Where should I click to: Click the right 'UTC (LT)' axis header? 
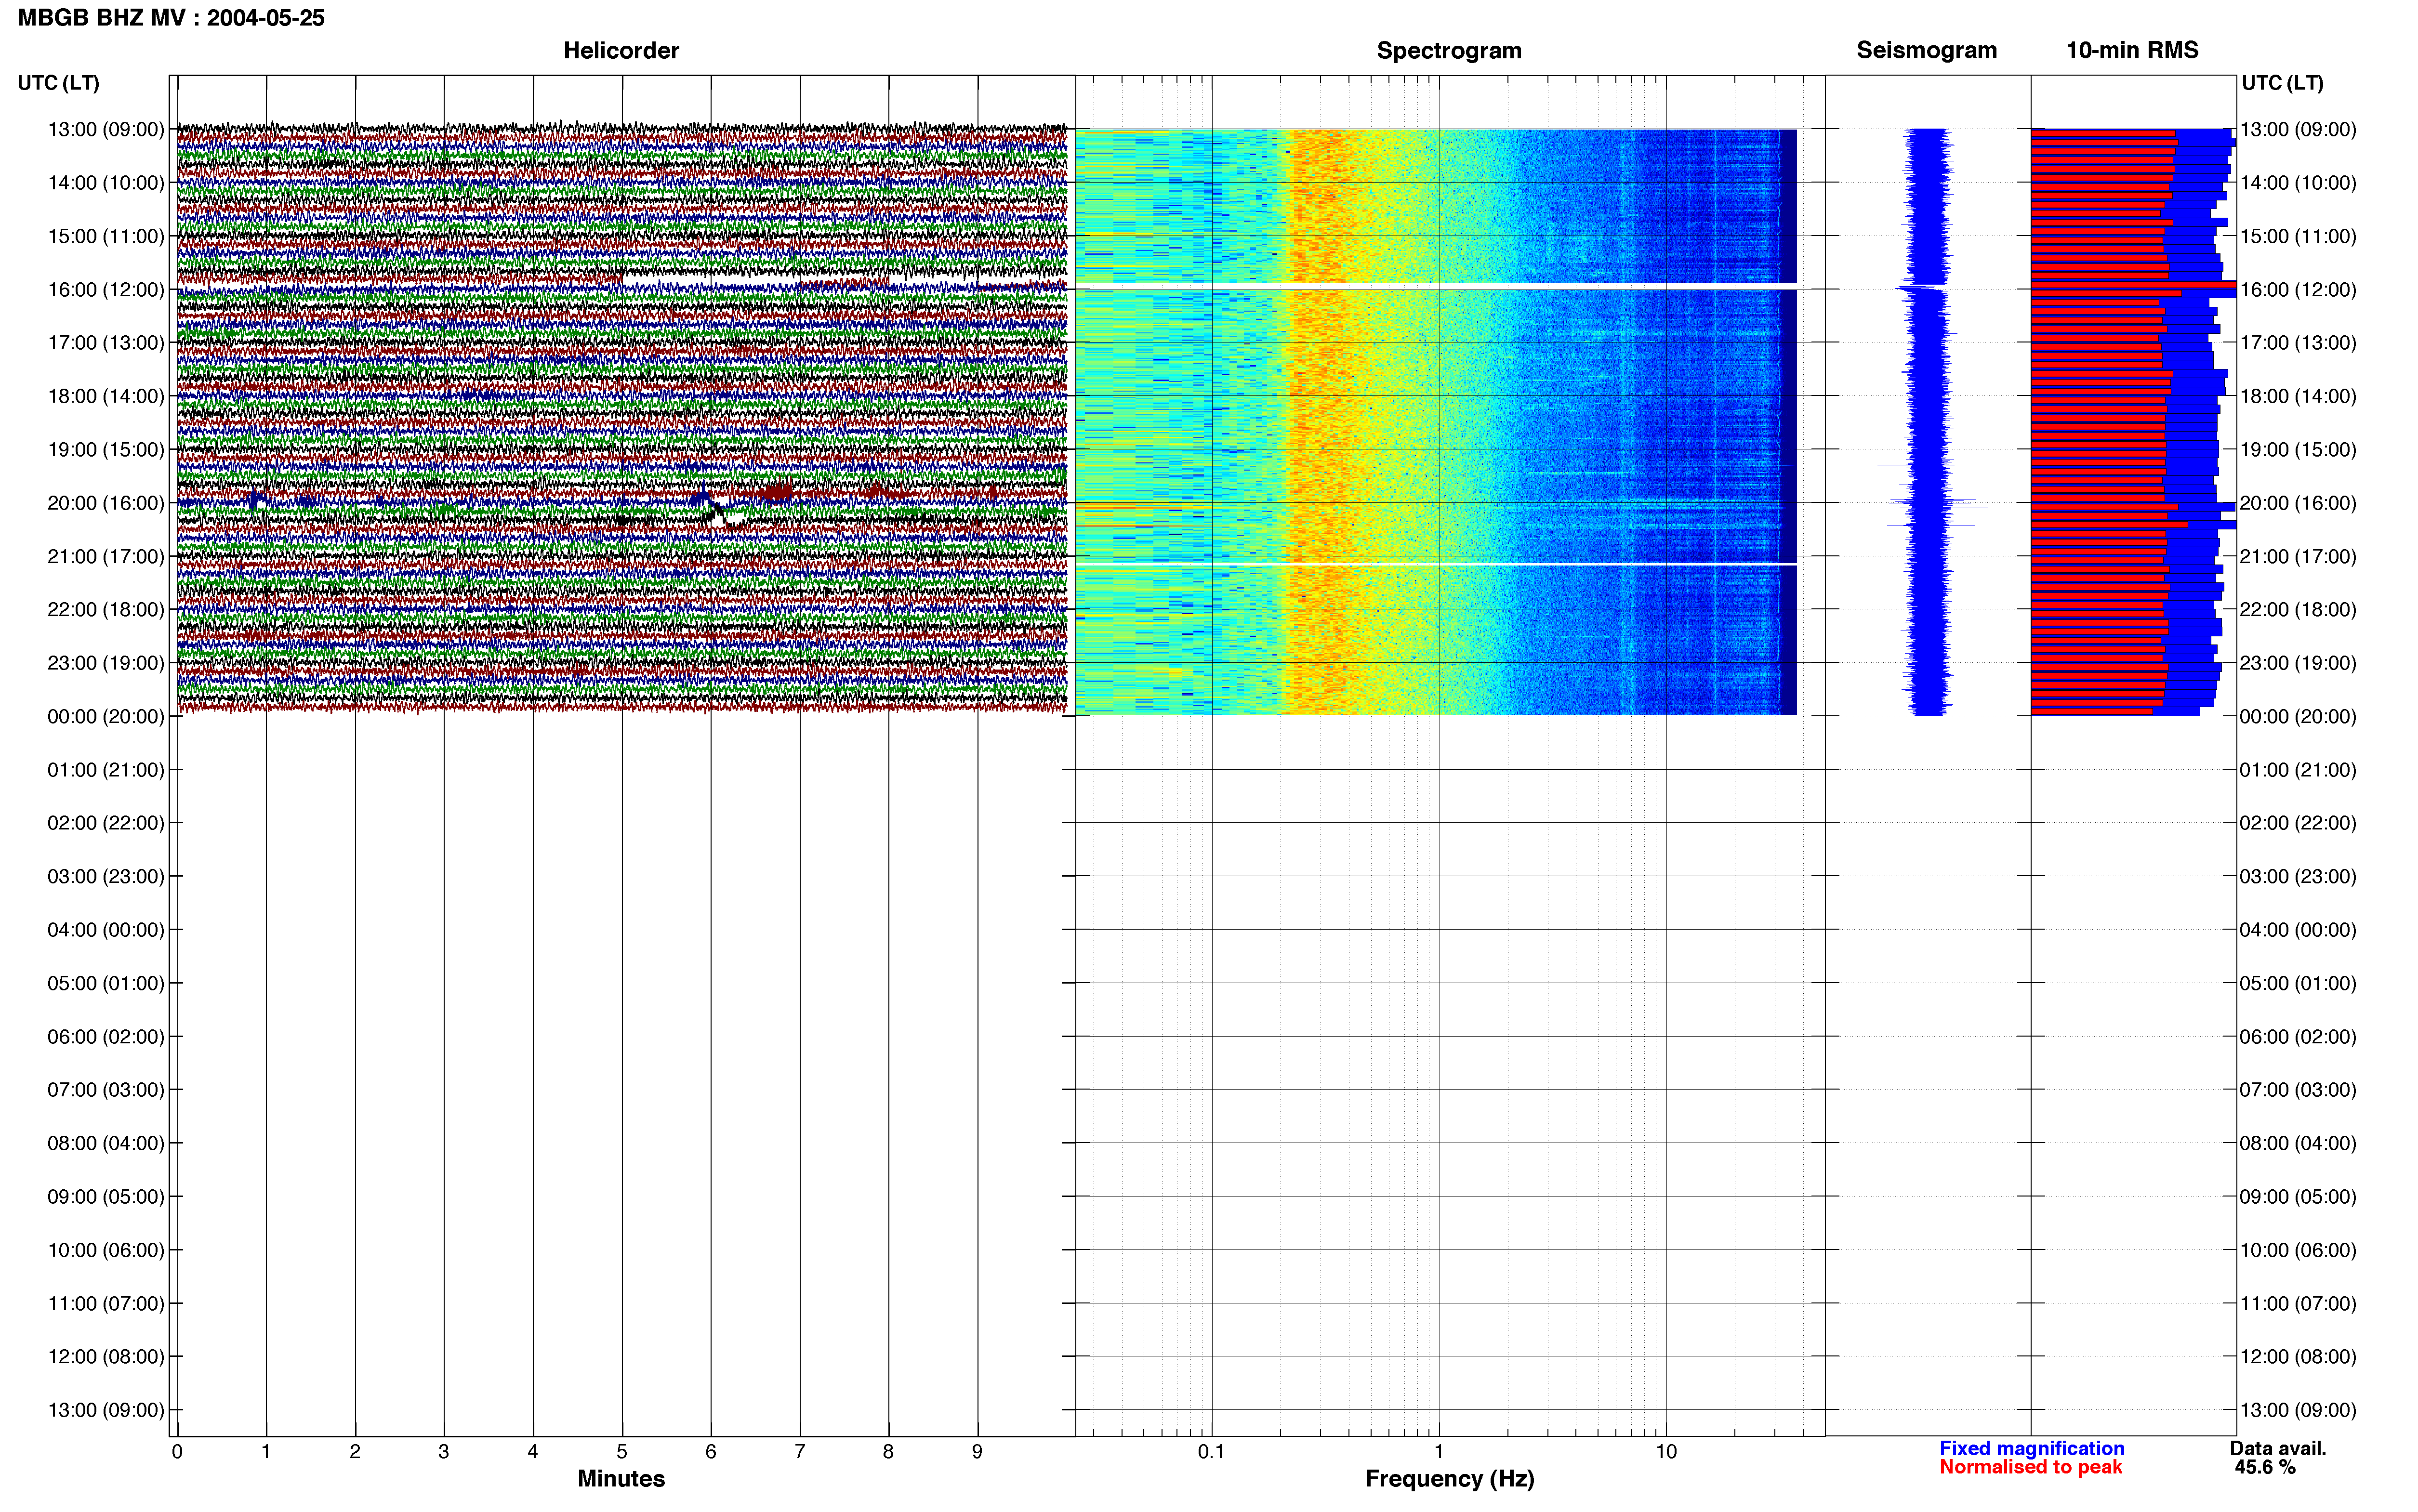[x=2282, y=83]
